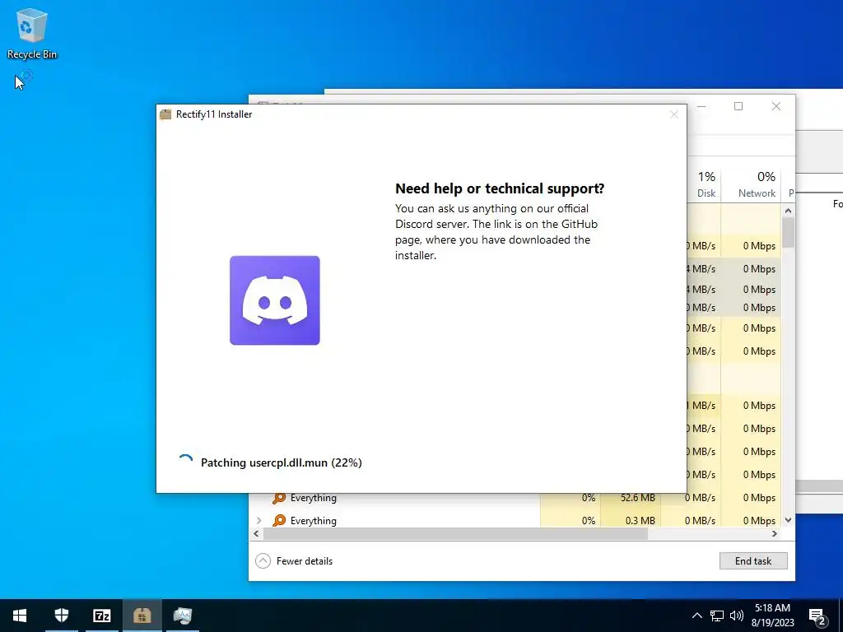Close the Task Manager window
The image size is (843, 632).
pos(775,106)
